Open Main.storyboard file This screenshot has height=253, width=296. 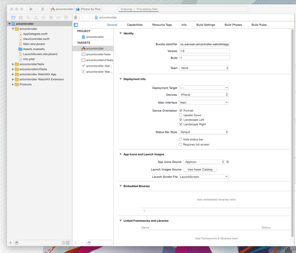pyautogui.click(x=34, y=44)
